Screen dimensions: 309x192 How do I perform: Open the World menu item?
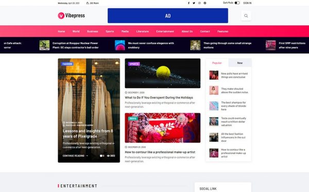point(76,31)
